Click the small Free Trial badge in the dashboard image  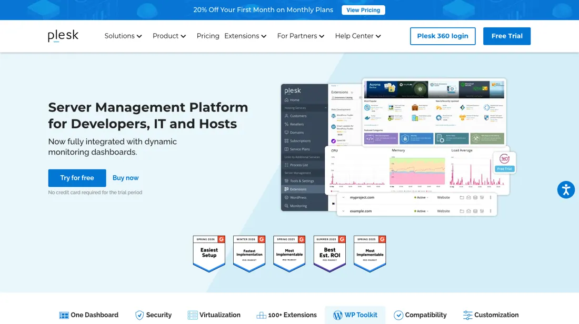coord(504,169)
